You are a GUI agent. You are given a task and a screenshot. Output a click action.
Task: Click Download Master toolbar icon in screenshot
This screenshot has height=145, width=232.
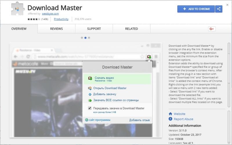149,57
